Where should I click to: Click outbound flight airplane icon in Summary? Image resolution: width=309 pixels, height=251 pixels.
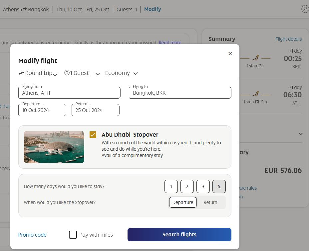255,58
